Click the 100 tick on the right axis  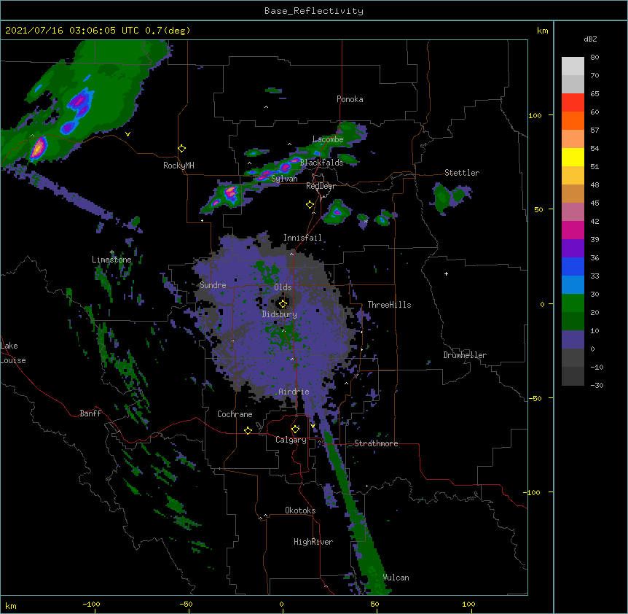[x=535, y=115]
